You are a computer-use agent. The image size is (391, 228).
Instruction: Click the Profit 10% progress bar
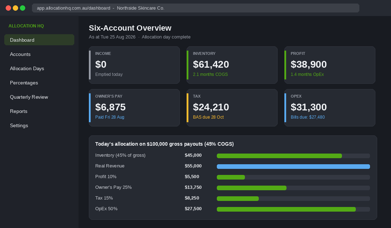293,177
